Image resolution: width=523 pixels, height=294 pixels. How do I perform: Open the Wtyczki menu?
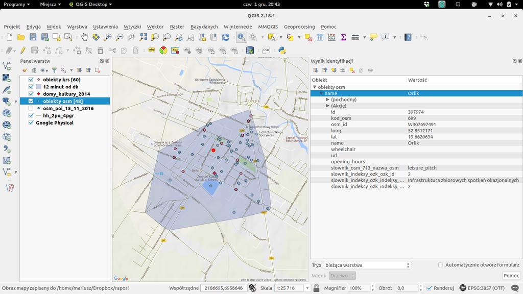coord(132,27)
